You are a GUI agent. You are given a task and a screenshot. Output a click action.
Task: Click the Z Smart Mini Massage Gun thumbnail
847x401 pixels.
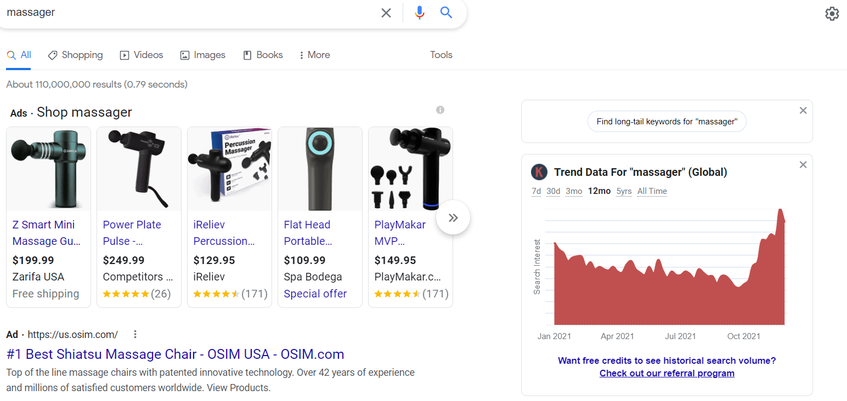[x=48, y=169]
